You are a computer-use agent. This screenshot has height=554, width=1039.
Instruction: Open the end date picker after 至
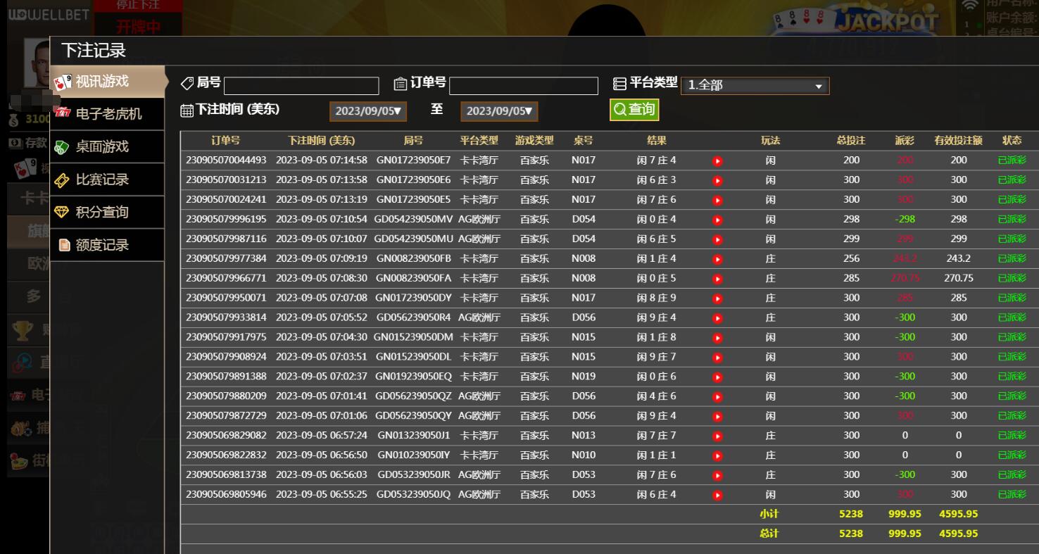[x=499, y=111]
